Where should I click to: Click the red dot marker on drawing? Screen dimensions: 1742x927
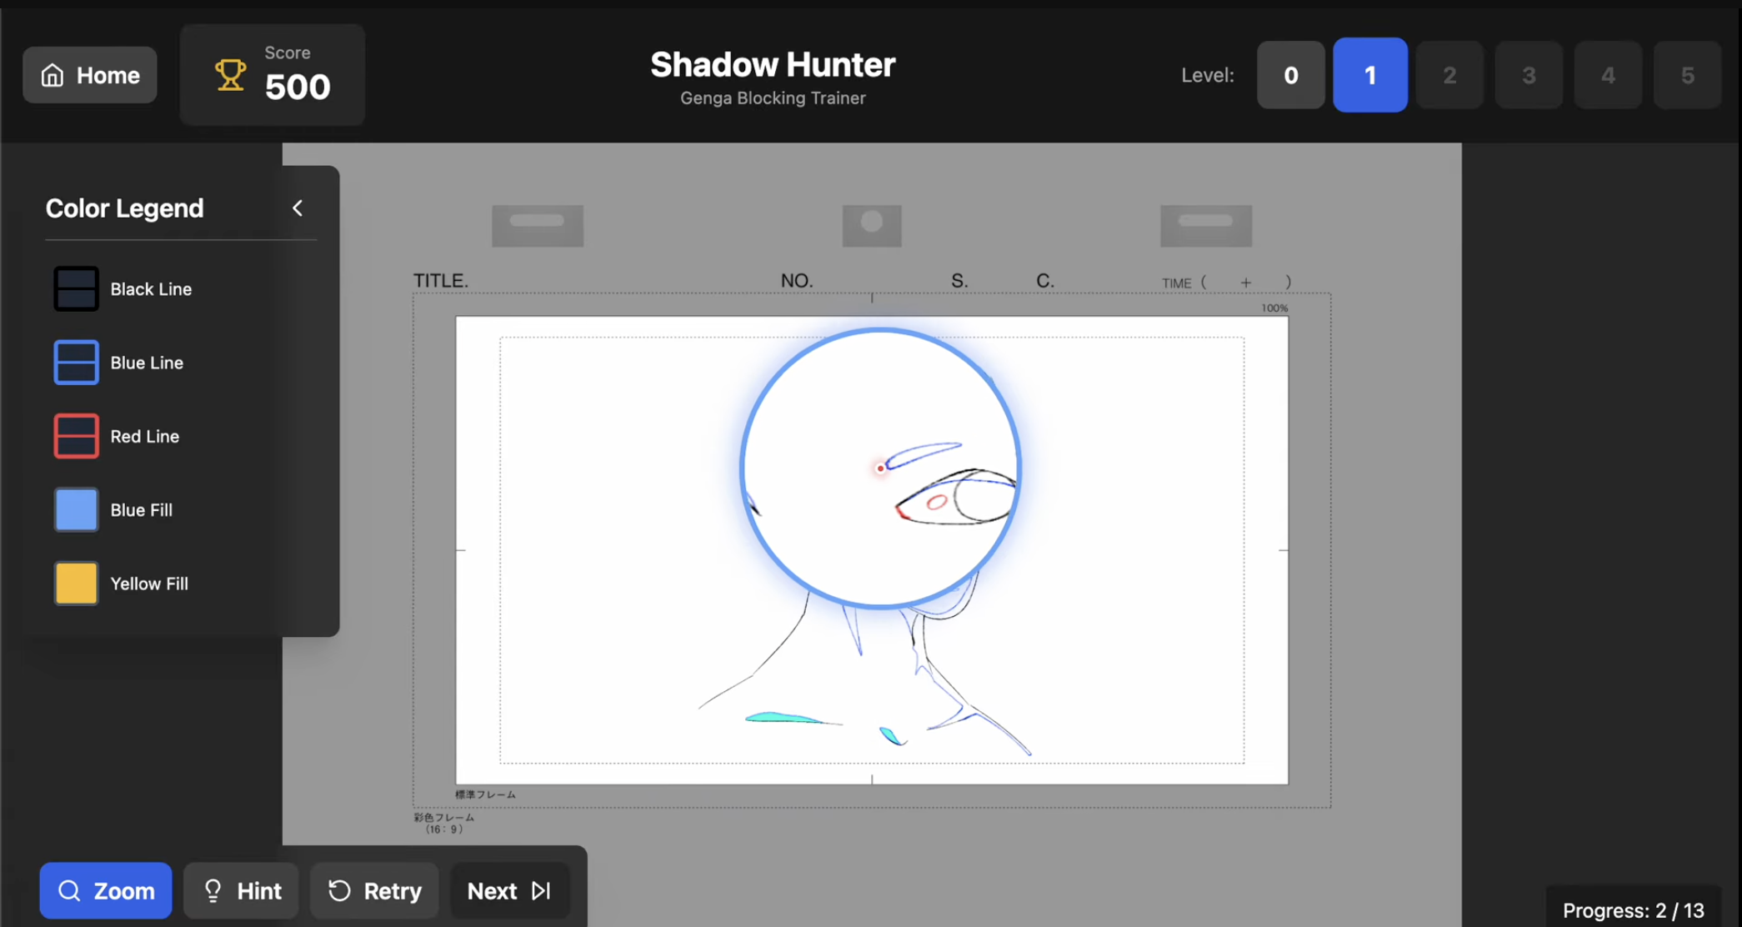(880, 469)
